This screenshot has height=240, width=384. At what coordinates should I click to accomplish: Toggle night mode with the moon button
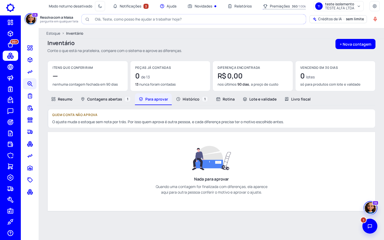(100, 6)
